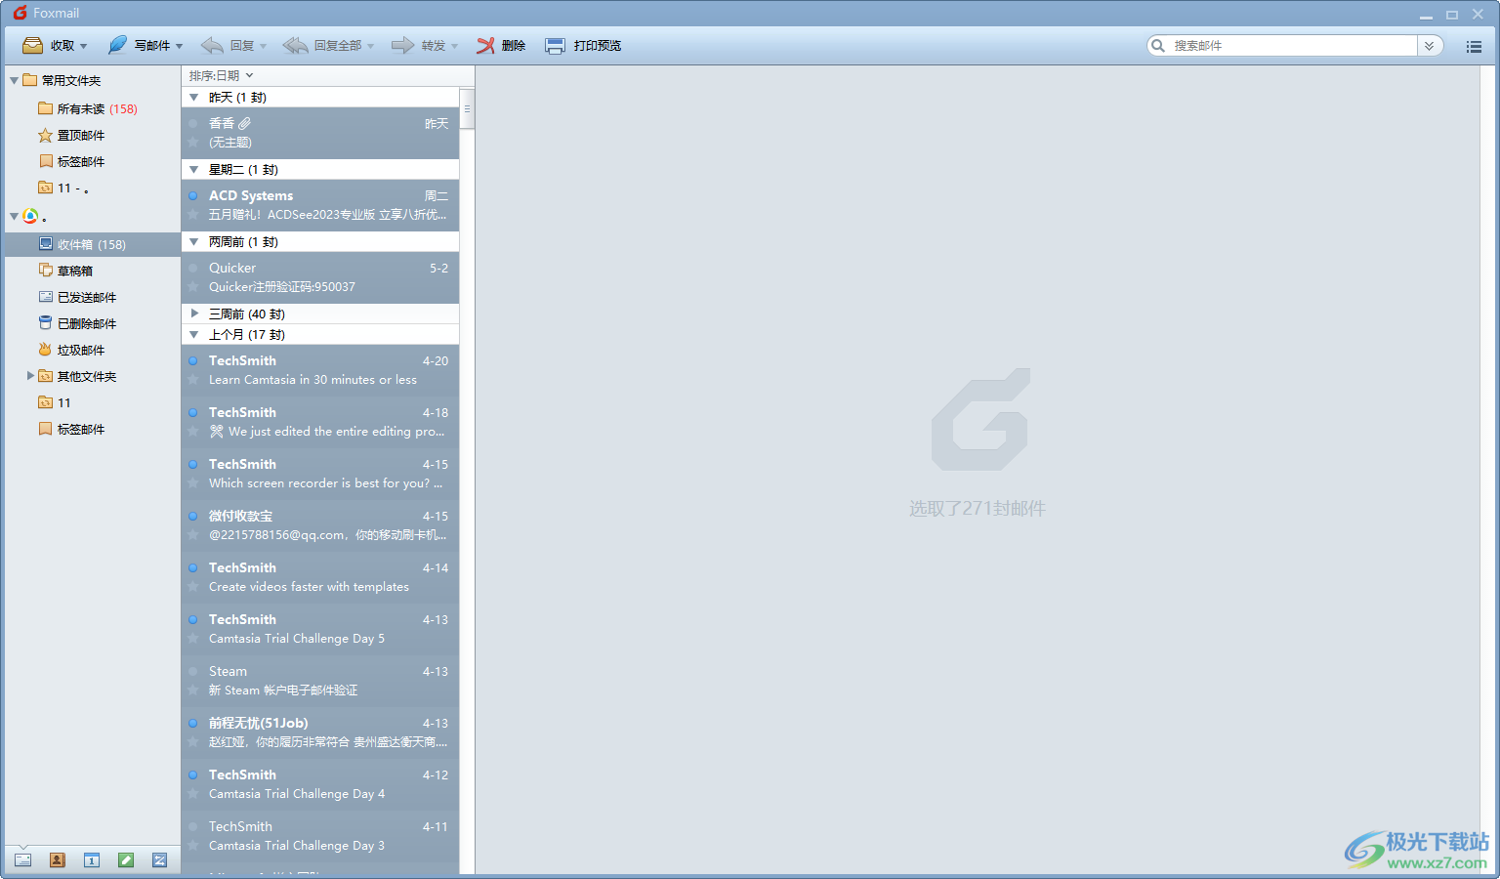Open the 回复 dropdown arrow
The width and height of the screenshot is (1500, 879).
click(263, 46)
